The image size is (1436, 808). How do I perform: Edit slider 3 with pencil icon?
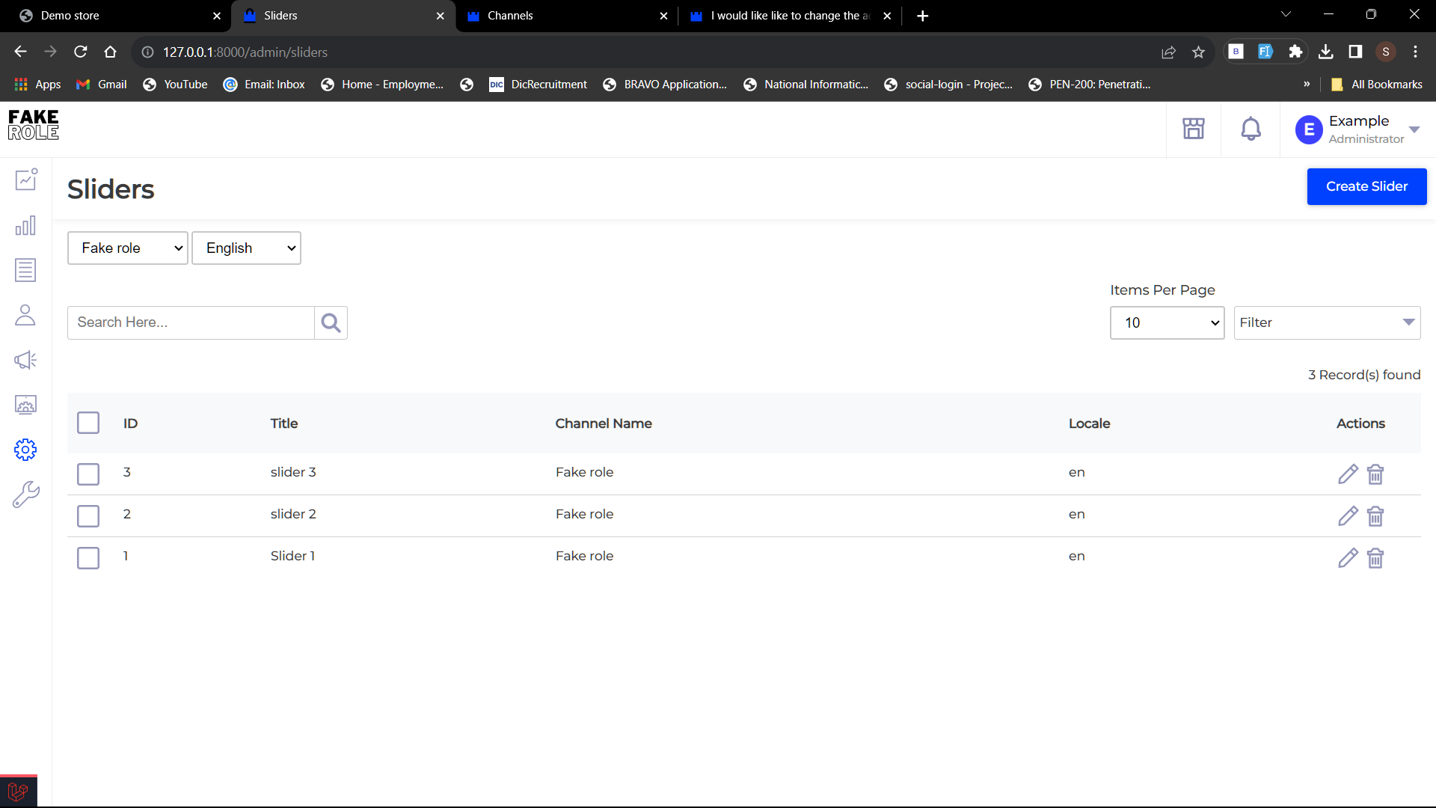[1348, 474]
